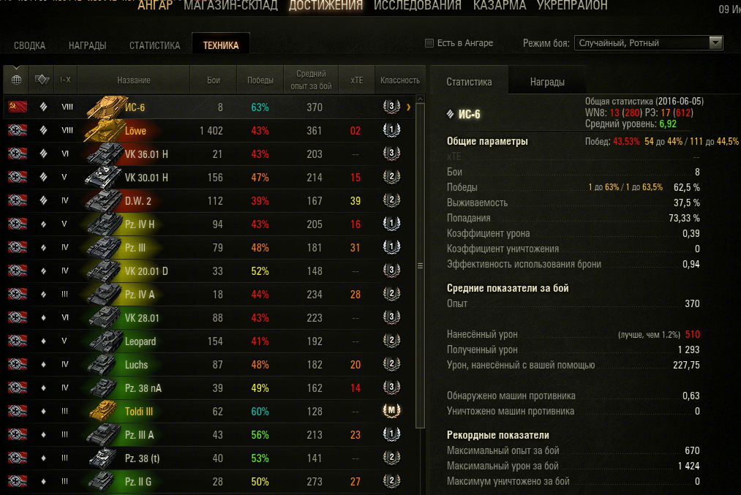
Task: Click the Toldi III tank icon
Action: [104, 411]
